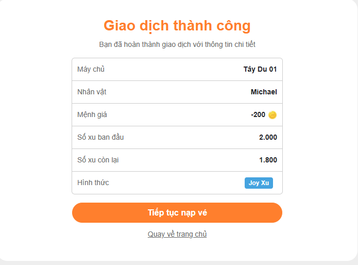This screenshot has height=265, width=358.
Task: Click the -200 amount value
Action: point(258,115)
